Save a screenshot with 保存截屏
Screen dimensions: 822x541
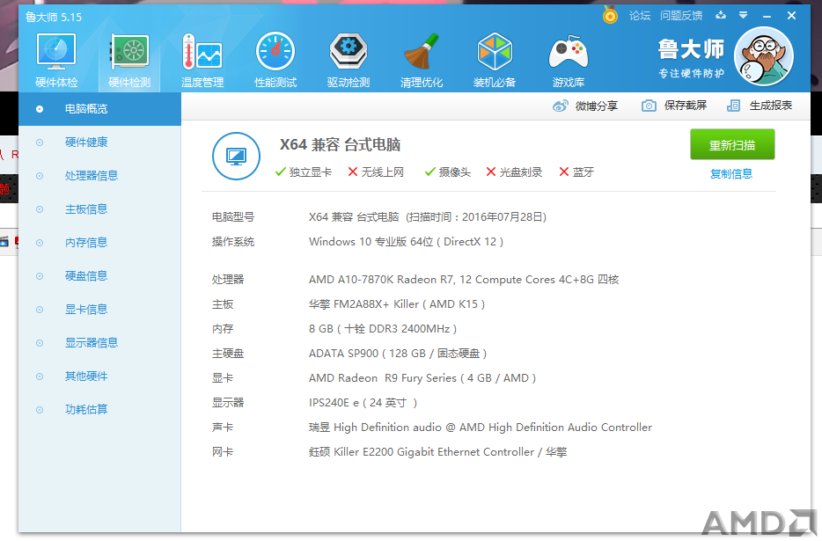674,106
